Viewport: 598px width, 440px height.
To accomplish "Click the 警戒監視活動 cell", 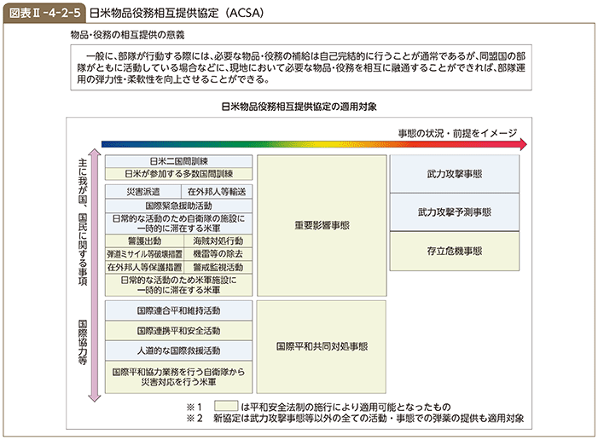I will click(x=218, y=267).
